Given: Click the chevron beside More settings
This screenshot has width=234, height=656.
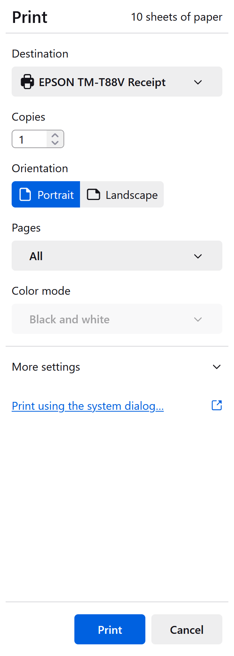Looking at the screenshot, I should [x=217, y=367].
